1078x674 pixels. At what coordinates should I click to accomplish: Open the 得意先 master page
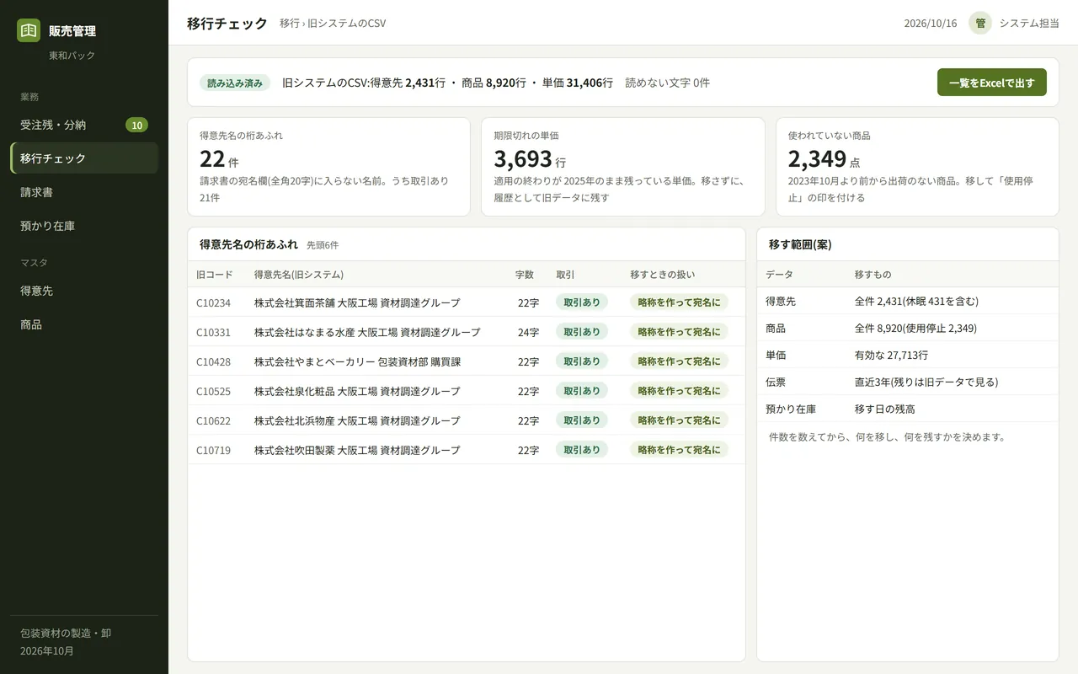click(x=84, y=291)
